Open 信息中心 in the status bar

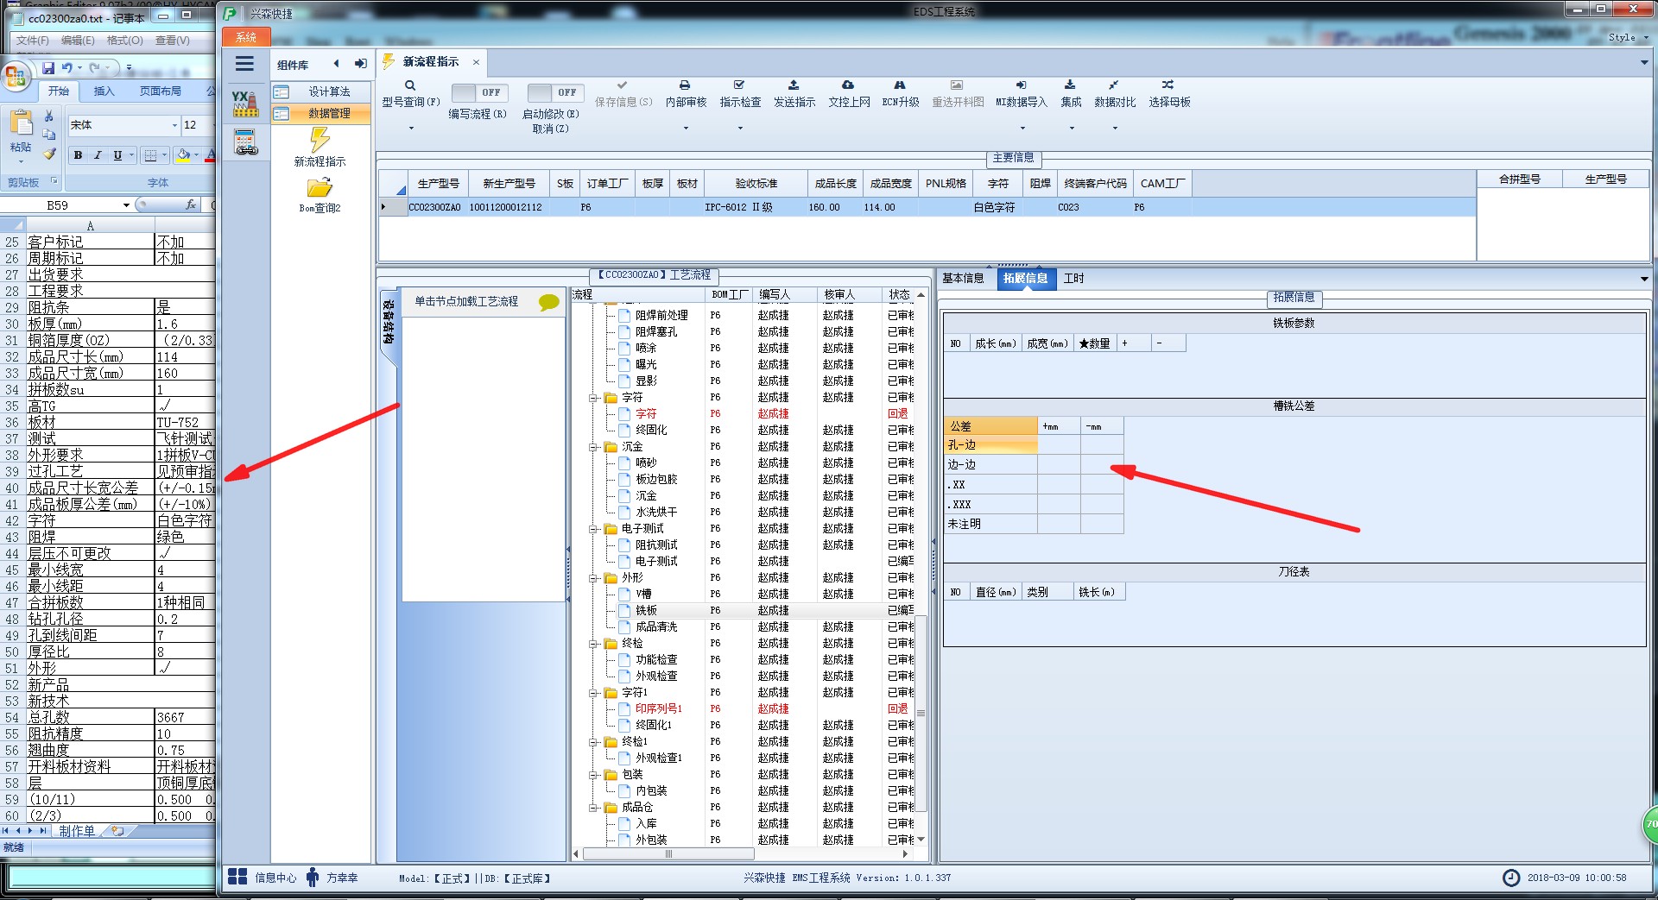[x=262, y=878]
